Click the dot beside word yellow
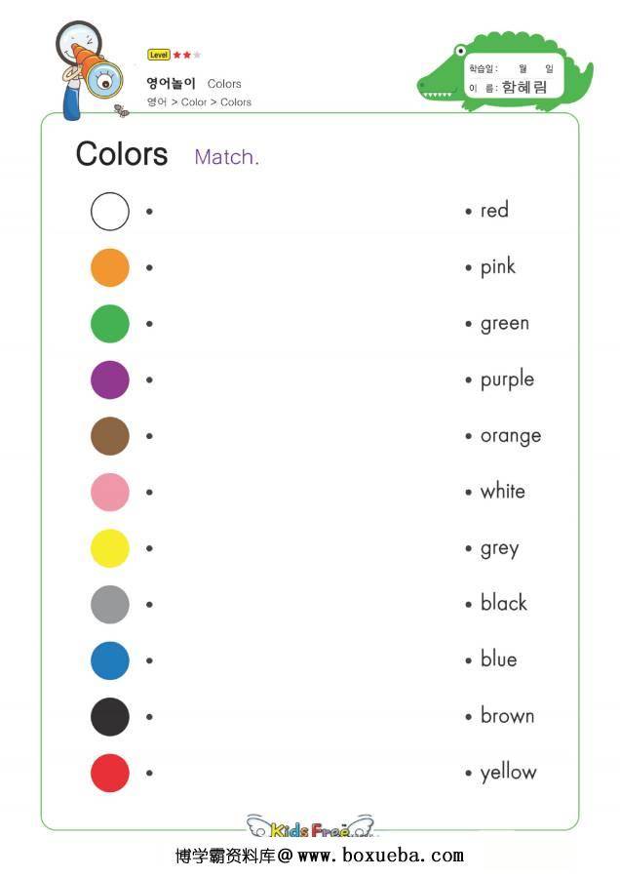The width and height of the screenshot is (620, 878). point(468,773)
